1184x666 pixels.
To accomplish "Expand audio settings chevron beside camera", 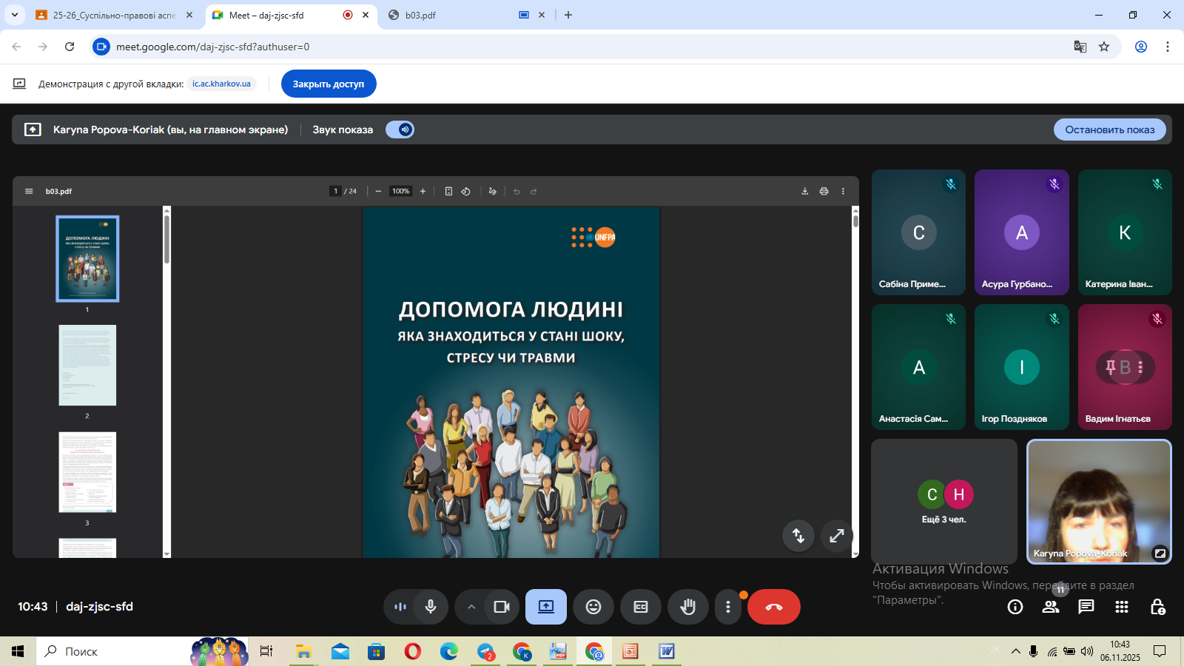I will [x=471, y=607].
